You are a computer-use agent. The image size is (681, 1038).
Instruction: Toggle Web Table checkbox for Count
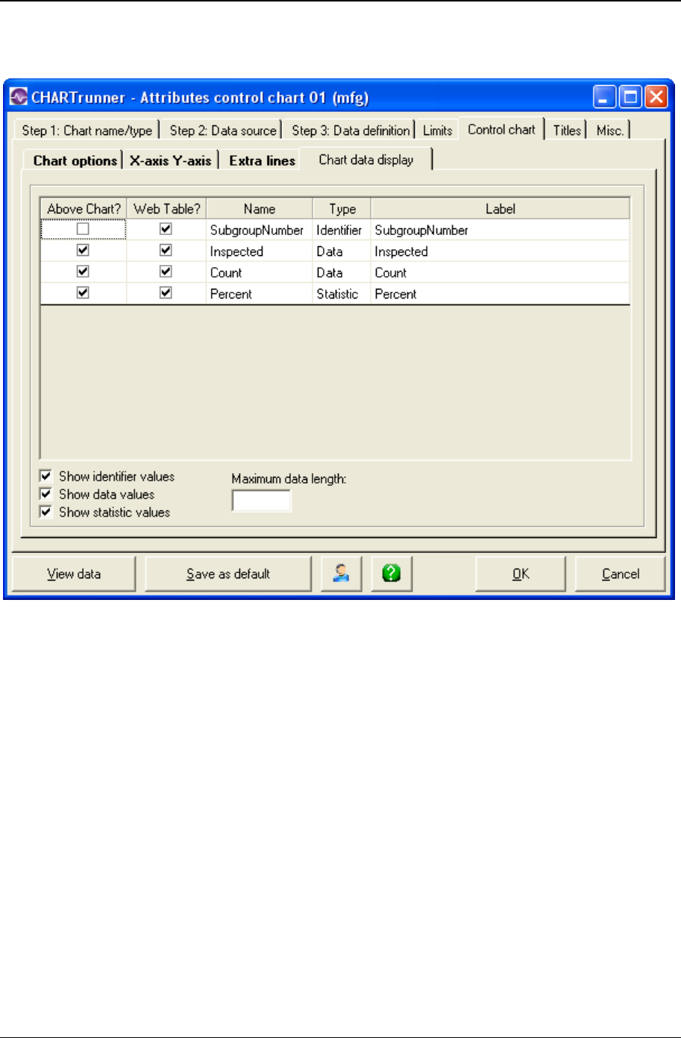tap(166, 272)
